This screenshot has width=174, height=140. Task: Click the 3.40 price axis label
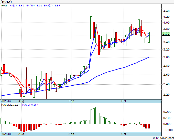(x=166, y=42)
